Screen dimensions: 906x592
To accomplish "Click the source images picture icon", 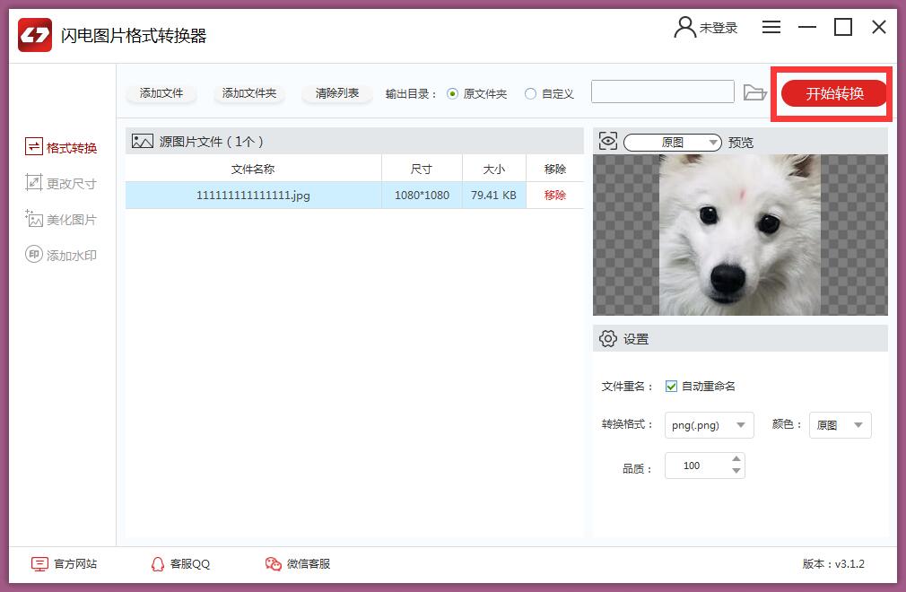I will pos(142,141).
